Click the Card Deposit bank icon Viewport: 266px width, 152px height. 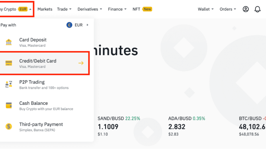[9, 42]
